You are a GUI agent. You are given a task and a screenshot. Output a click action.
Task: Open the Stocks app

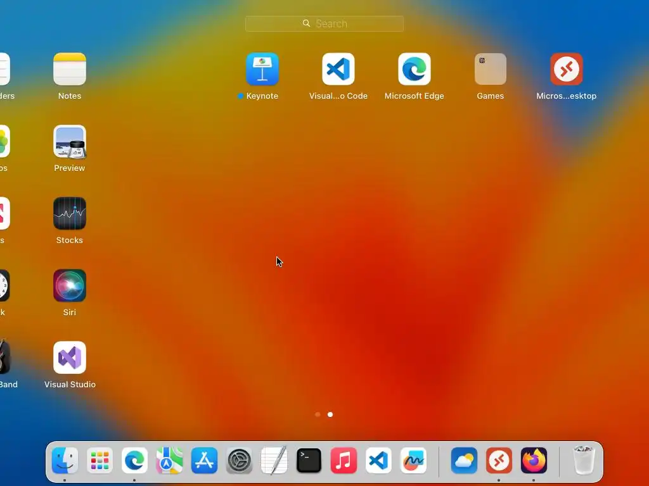(70, 213)
